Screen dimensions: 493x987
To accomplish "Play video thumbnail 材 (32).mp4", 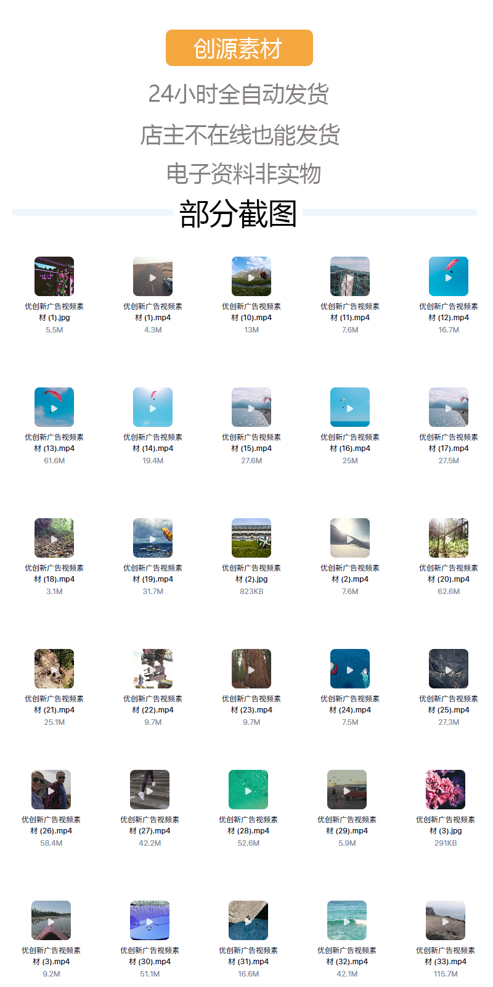I will click(x=347, y=920).
